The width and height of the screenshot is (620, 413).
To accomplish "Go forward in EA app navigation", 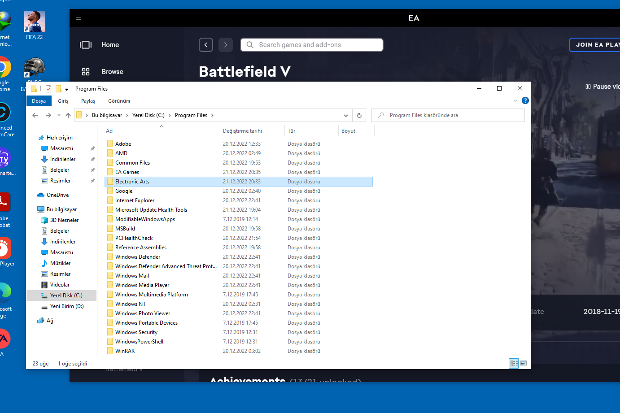I will click(226, 45).
